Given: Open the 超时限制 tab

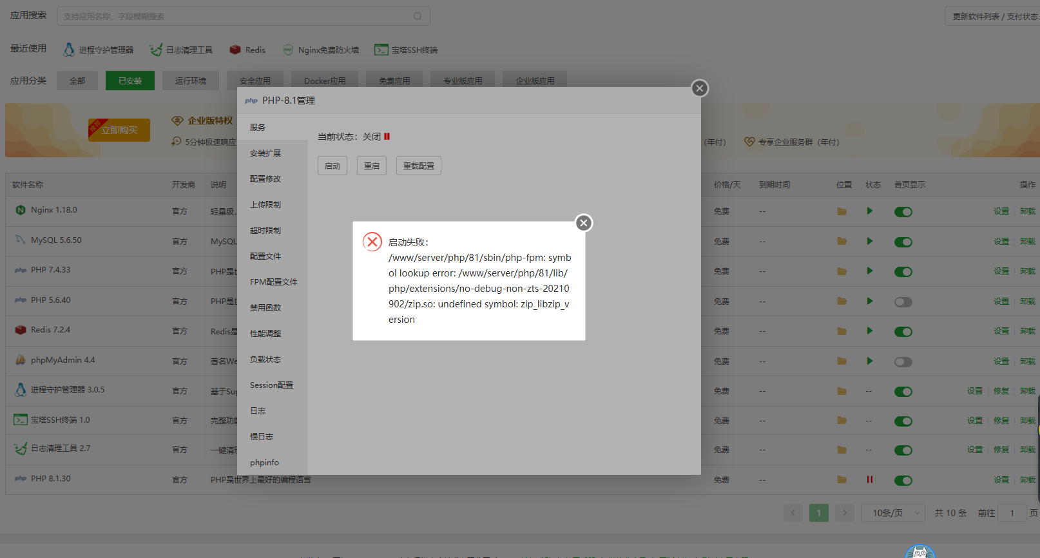Looking at the screenshot, I should point(273,231).
